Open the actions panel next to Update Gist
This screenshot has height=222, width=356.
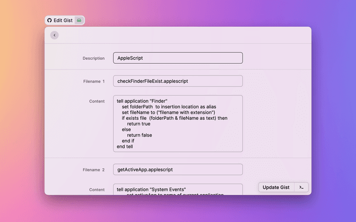(x=301, y=187)
